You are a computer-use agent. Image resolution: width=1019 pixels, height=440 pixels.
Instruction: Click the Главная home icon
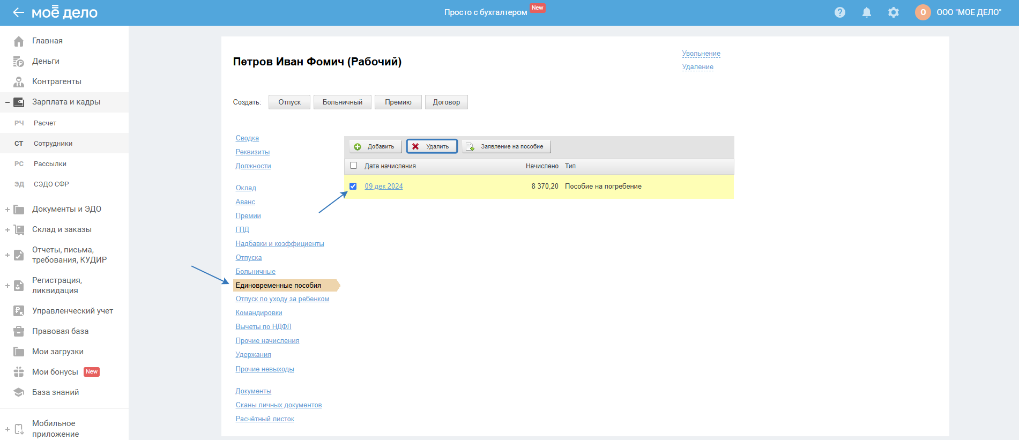[x=19, y=41]
